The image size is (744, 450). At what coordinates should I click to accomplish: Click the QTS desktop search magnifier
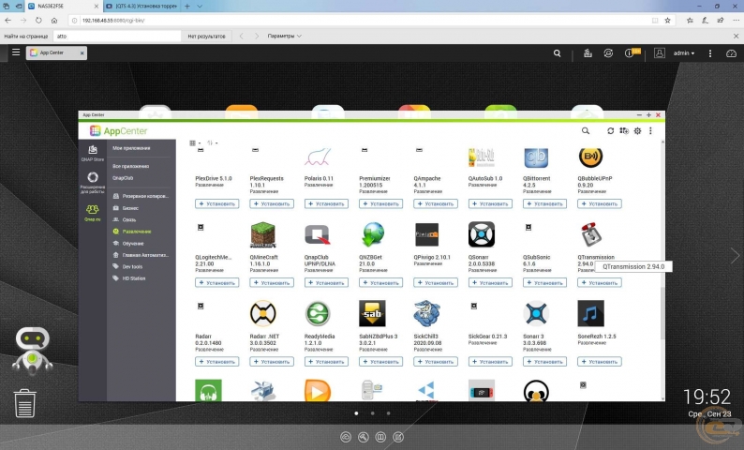tap(557, 53)
